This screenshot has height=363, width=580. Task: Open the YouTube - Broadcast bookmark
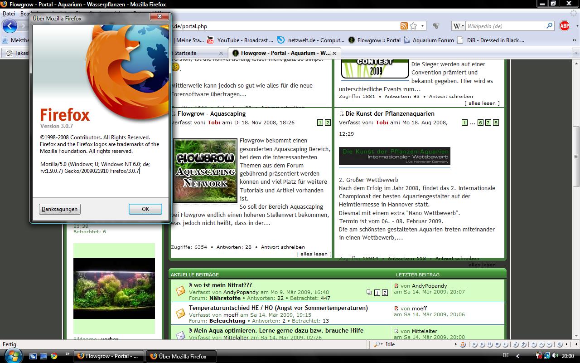(240, 40)
